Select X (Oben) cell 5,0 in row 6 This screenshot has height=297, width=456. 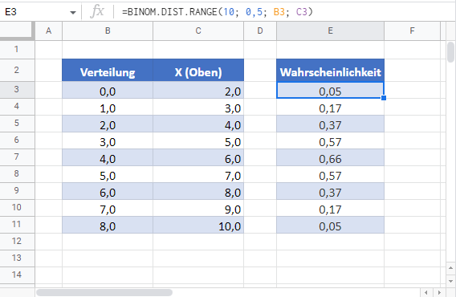click(198, 140)
